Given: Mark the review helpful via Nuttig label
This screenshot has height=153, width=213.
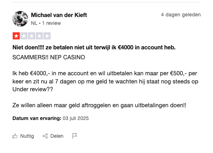Looking at the screenshot, I should click(x=27, y=136).
